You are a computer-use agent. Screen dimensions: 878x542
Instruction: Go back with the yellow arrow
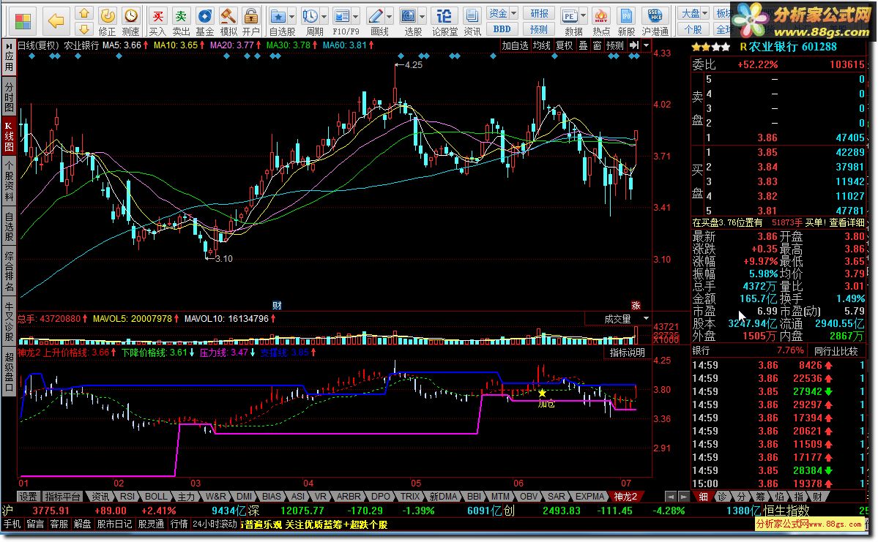point(56,21)
